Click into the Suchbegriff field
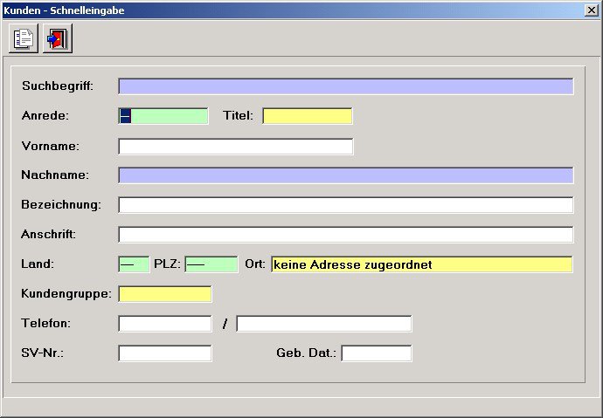The image size is (603, 418). pos(345,86)
